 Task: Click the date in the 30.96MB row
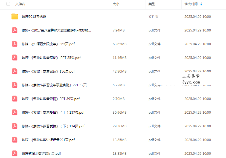(x=198, y=113)
